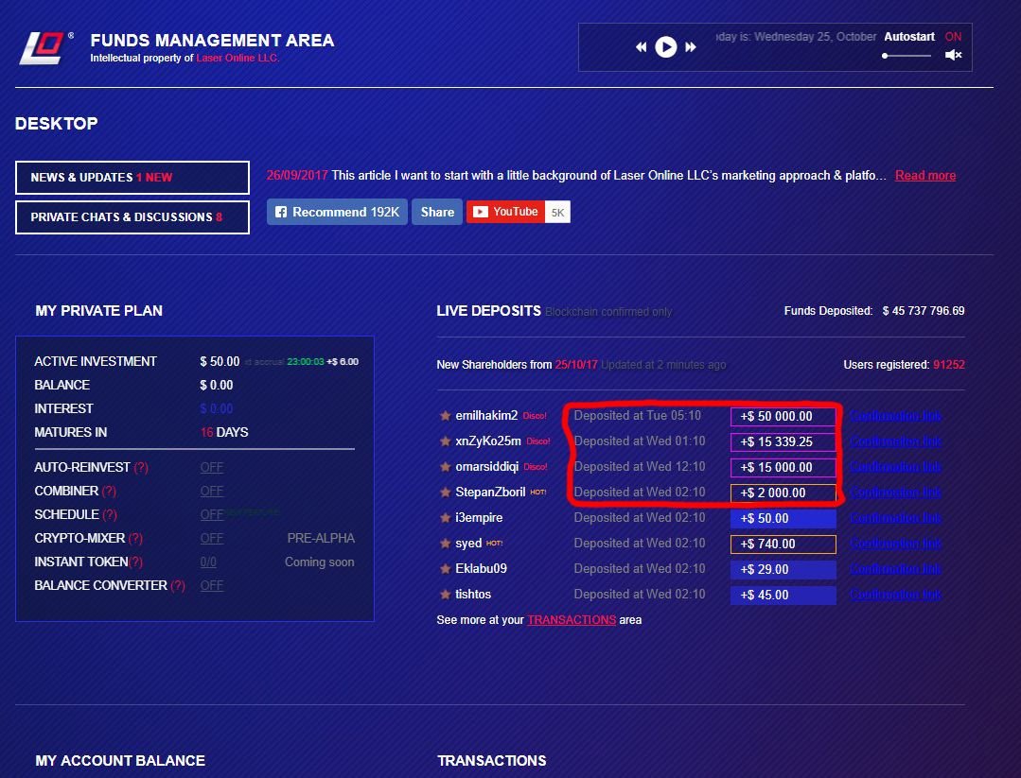Click the Facebook Share button
Screen dimensions: 1021x778
pyautogui.click(x=437, y=212)
